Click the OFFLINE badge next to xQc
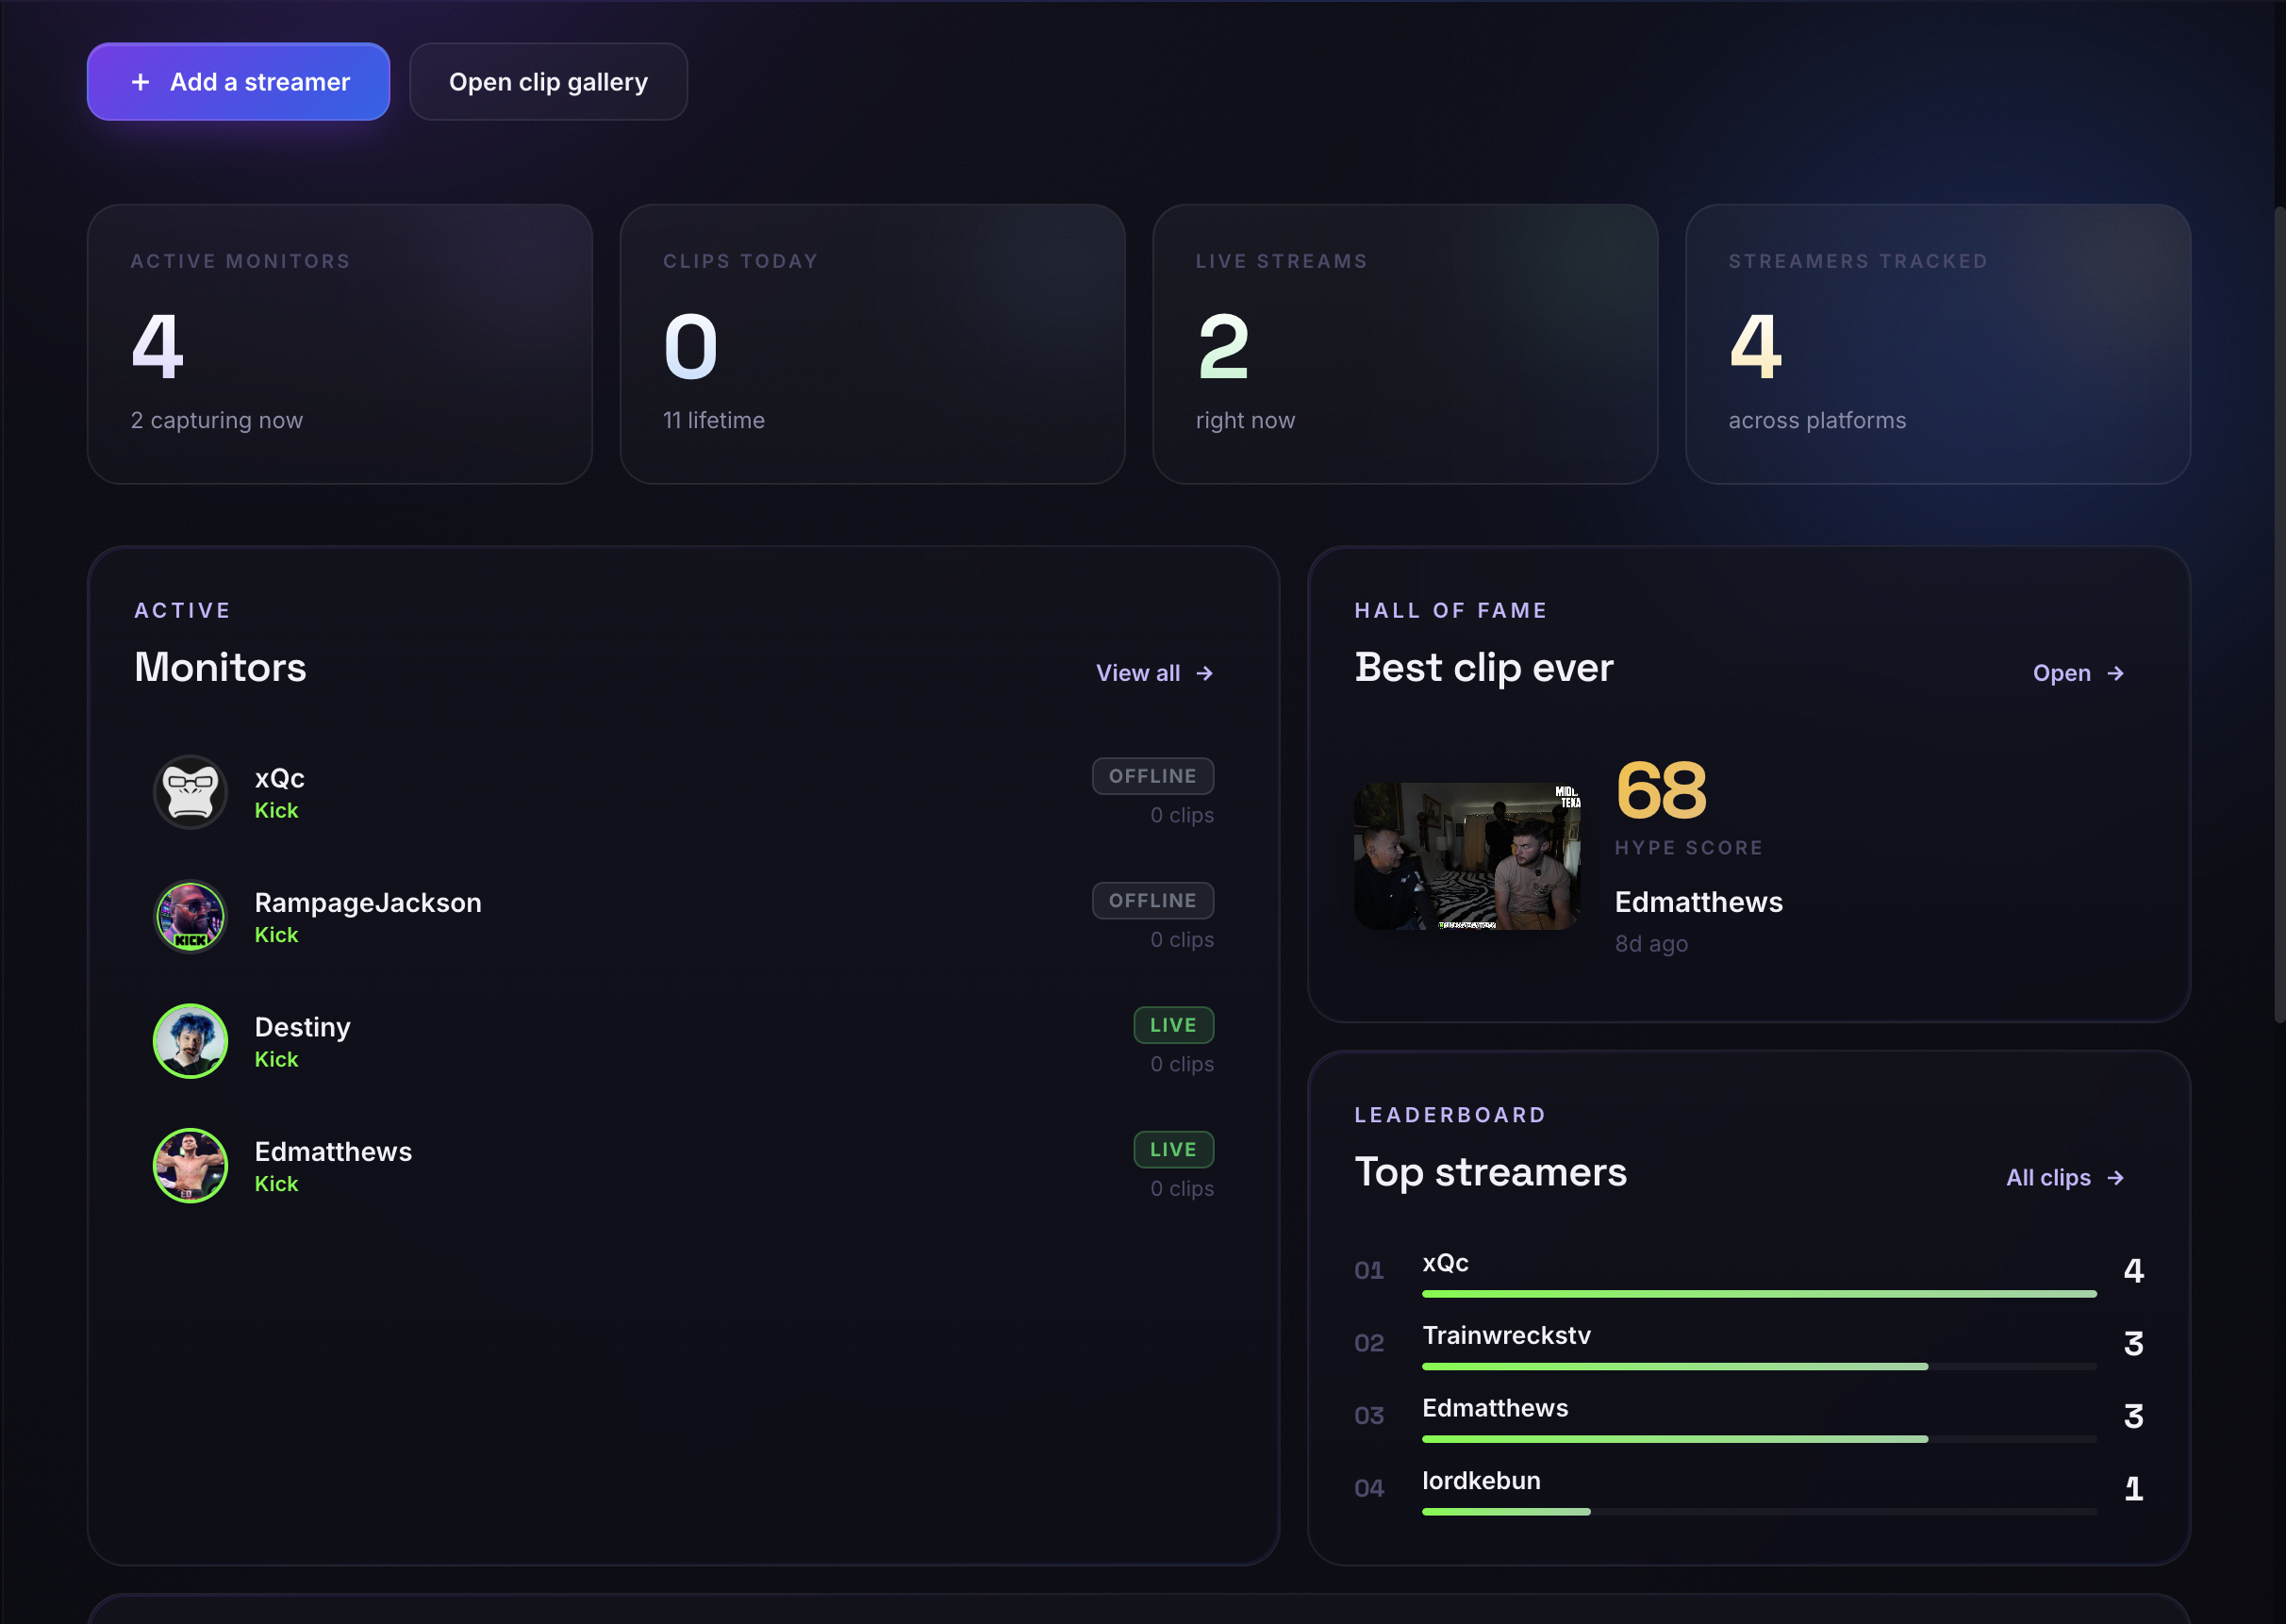 click(1153, 775)
